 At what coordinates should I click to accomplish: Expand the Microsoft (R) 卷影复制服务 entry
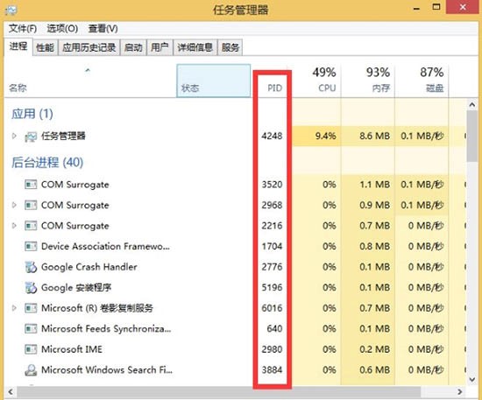coord(14,307)
